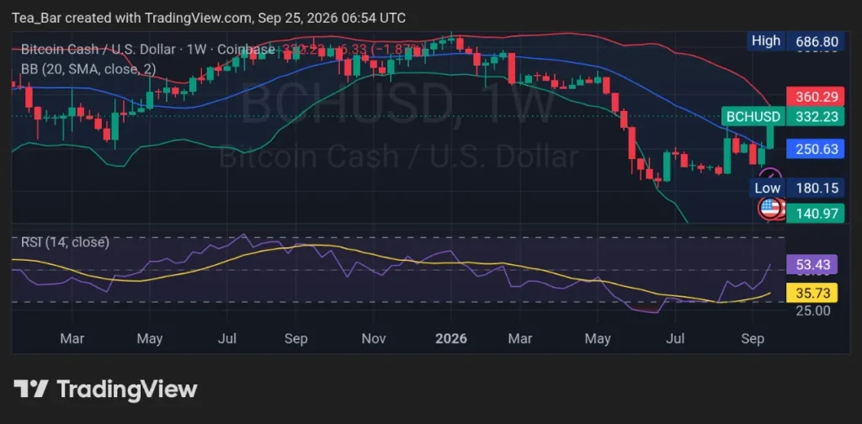
Task: Click the 360.29 upper band value
Action: coord(815,98)
